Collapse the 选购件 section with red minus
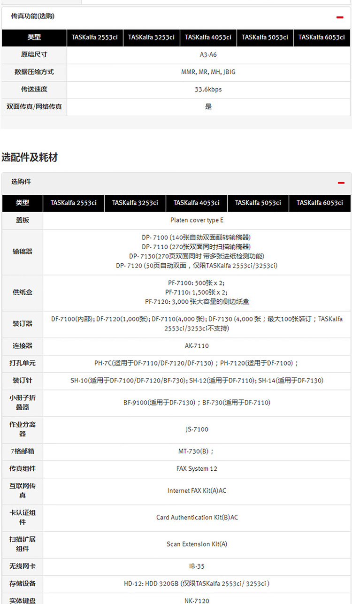The width and height of the screenshot is (352, 604). [341, 183]
